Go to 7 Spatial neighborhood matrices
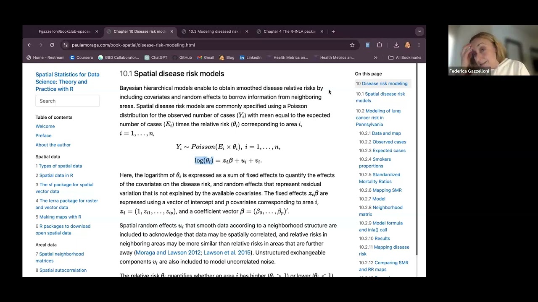Screen dimensions: 538x302 coord(60,257)
